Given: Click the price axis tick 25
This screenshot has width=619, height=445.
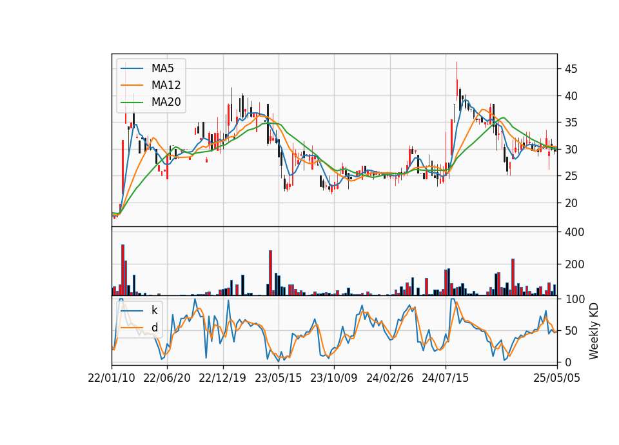Looking at the screenshot, I should 571,176.
